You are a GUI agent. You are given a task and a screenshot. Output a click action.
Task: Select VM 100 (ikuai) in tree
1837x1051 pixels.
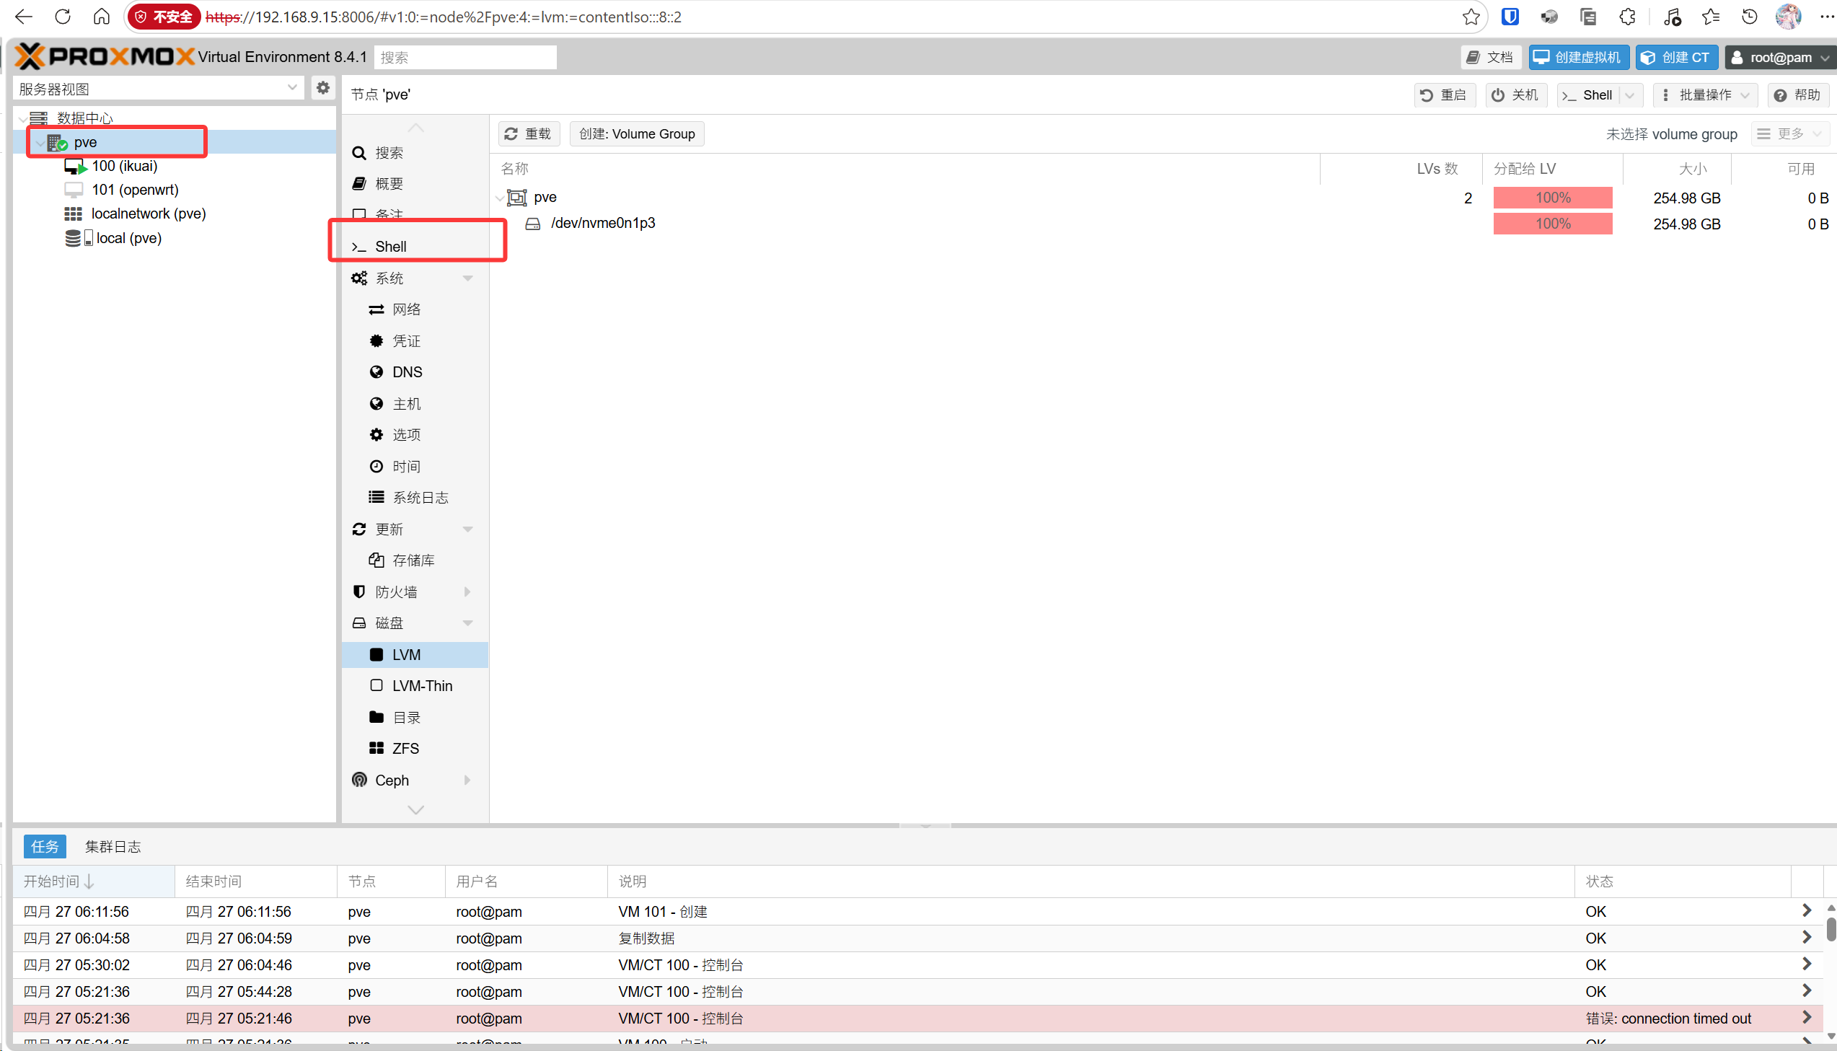point(124,166)
